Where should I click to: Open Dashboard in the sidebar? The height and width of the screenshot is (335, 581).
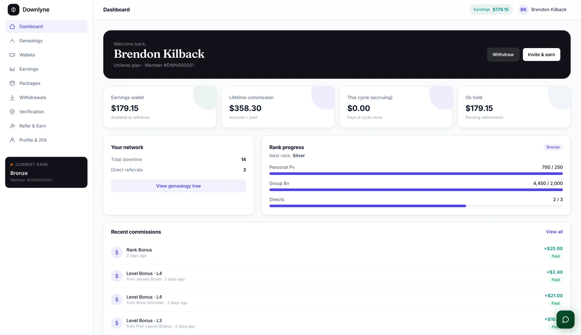click(x=46, y=26)
